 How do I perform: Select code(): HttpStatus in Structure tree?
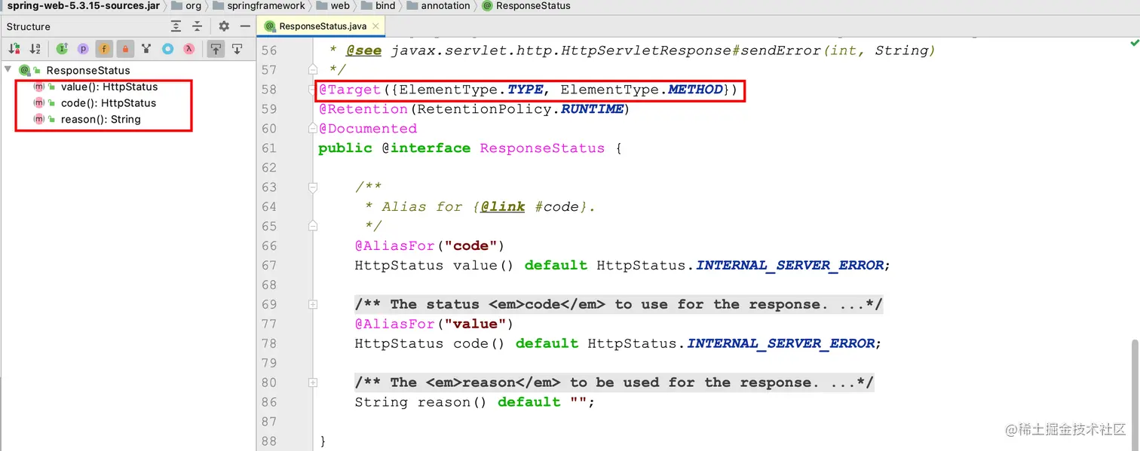109,103
